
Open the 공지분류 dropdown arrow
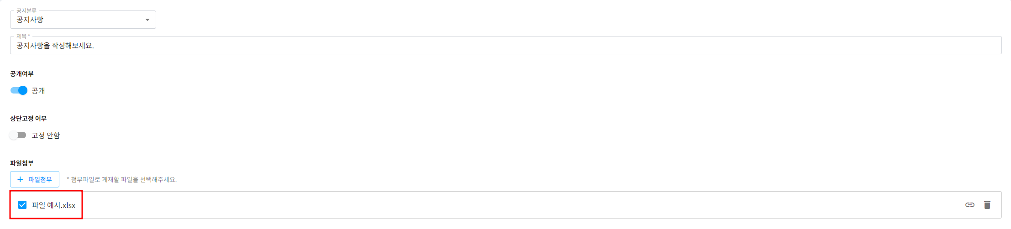click(x=147, y=20)
